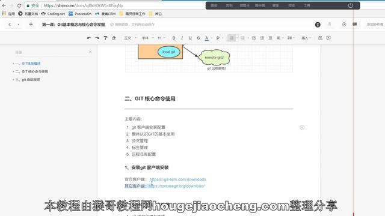Open the git-scm.com/downloads link

178,179
